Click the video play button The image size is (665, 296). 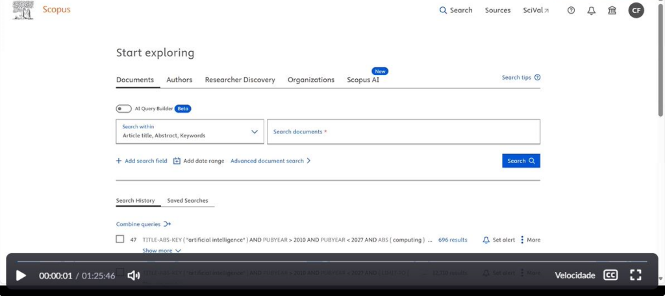(21, 275)
